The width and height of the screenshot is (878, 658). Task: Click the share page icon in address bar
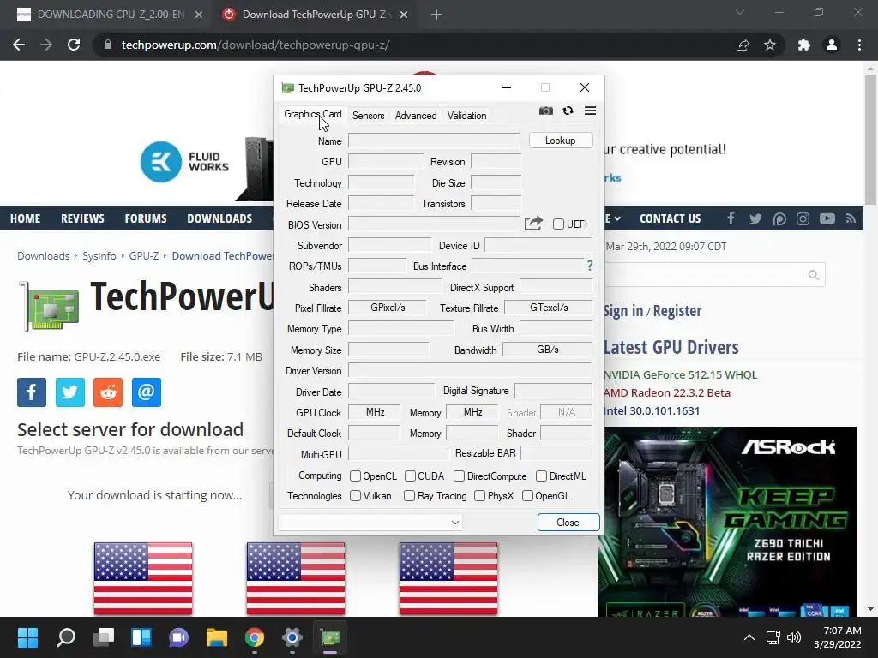click(x=743, y=45)
